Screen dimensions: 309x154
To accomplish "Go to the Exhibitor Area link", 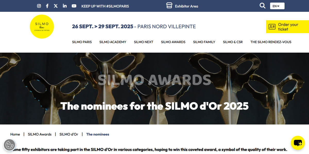I will coord(182,6).
